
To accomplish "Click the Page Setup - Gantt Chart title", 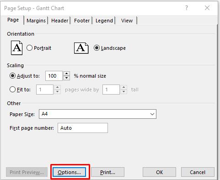I will pyautogui.click(x=34, y=8).
